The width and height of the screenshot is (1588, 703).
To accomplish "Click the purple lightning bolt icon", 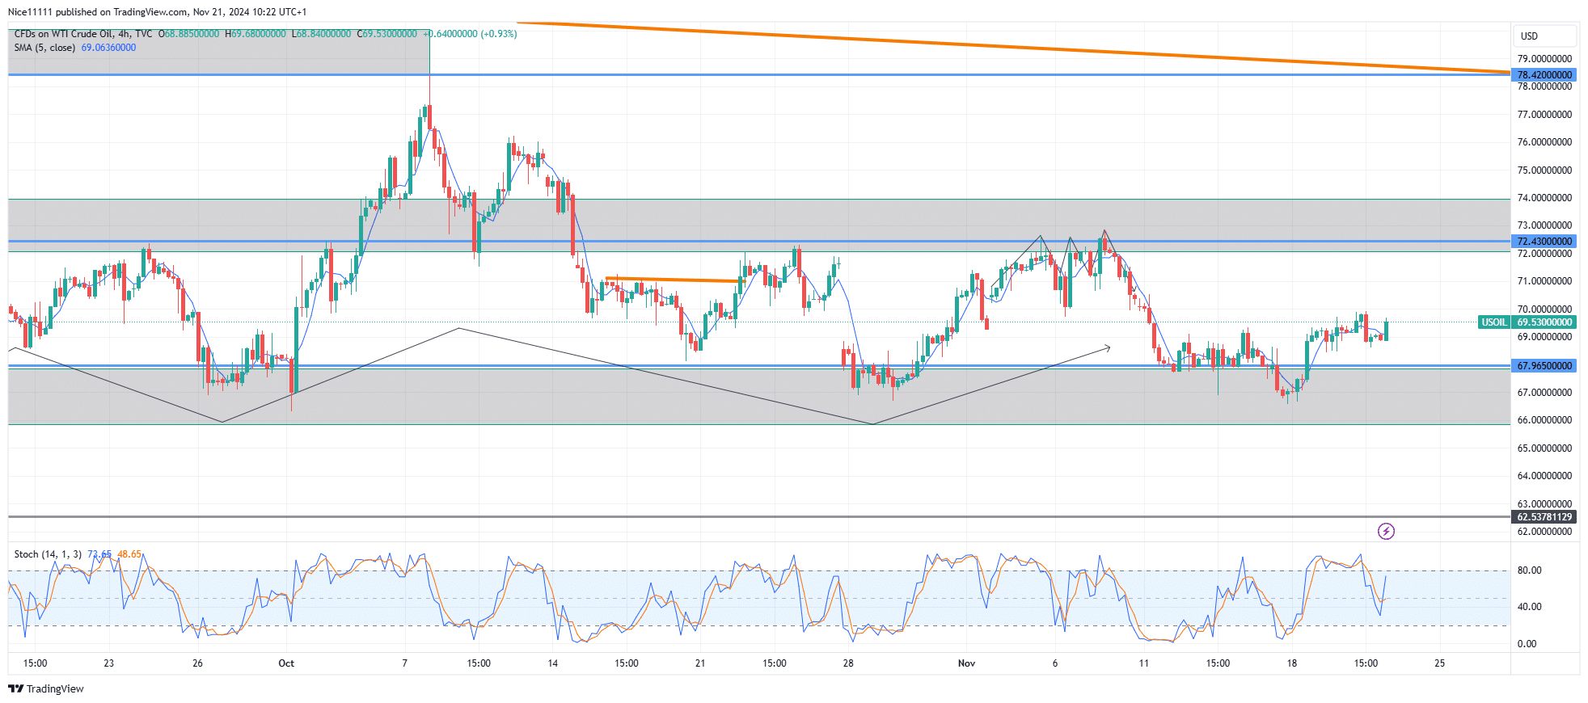I will tap(1386, 531).
